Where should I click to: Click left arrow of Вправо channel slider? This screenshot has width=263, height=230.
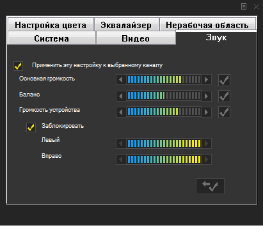(121, 159)
